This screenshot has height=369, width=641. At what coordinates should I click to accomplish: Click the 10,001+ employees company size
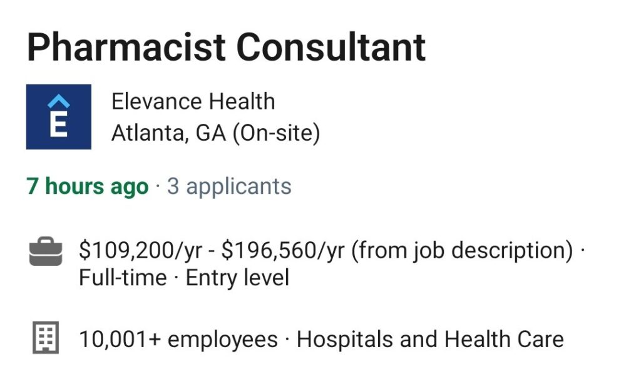[178, 339]
